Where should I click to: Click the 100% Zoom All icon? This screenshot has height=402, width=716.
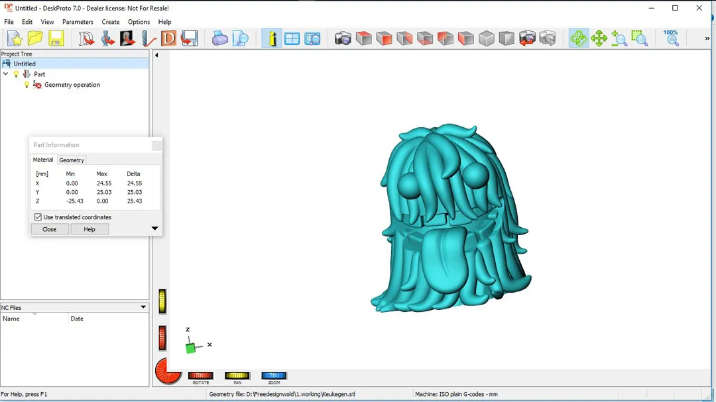point(671,38)
